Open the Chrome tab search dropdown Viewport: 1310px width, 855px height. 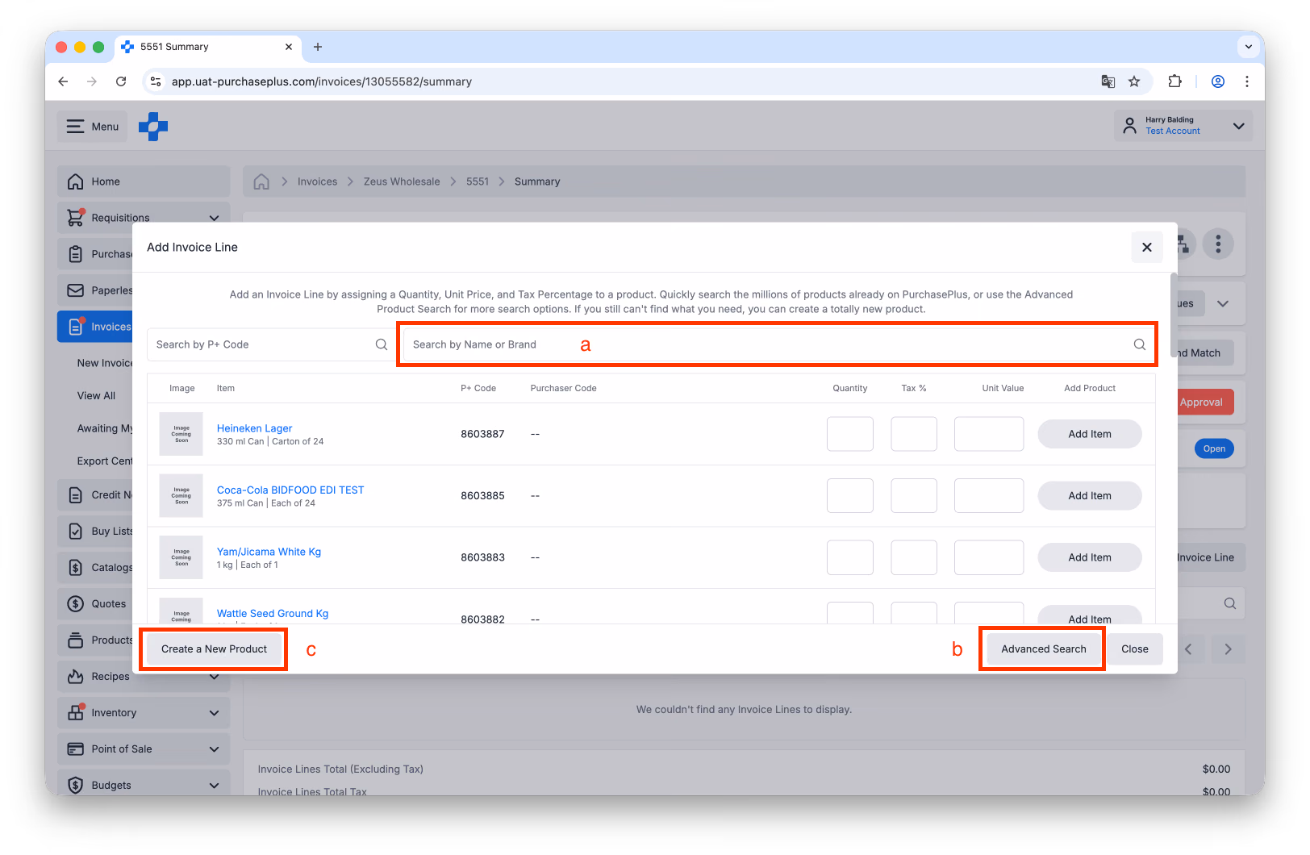1248,47
